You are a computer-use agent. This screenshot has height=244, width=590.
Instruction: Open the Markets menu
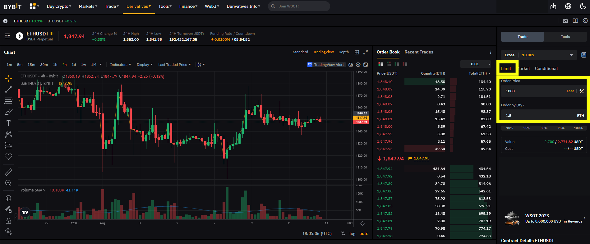88,6
